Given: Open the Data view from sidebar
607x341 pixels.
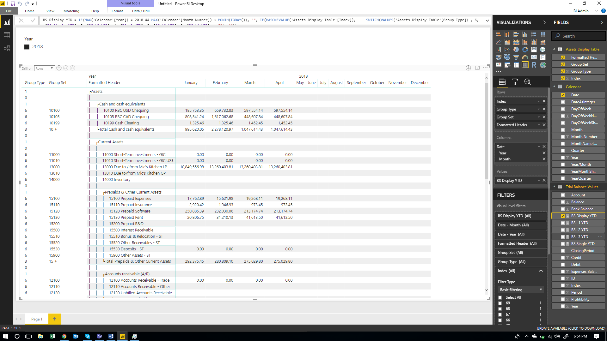Looking at the screenshot, I should pos(7,35).
